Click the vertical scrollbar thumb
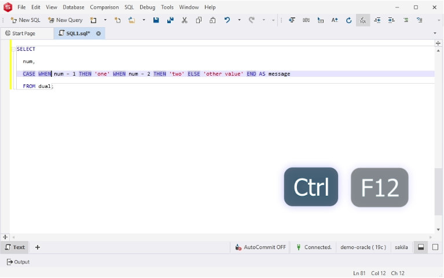This screenshot has height=278, width=444. click(438, 191)
